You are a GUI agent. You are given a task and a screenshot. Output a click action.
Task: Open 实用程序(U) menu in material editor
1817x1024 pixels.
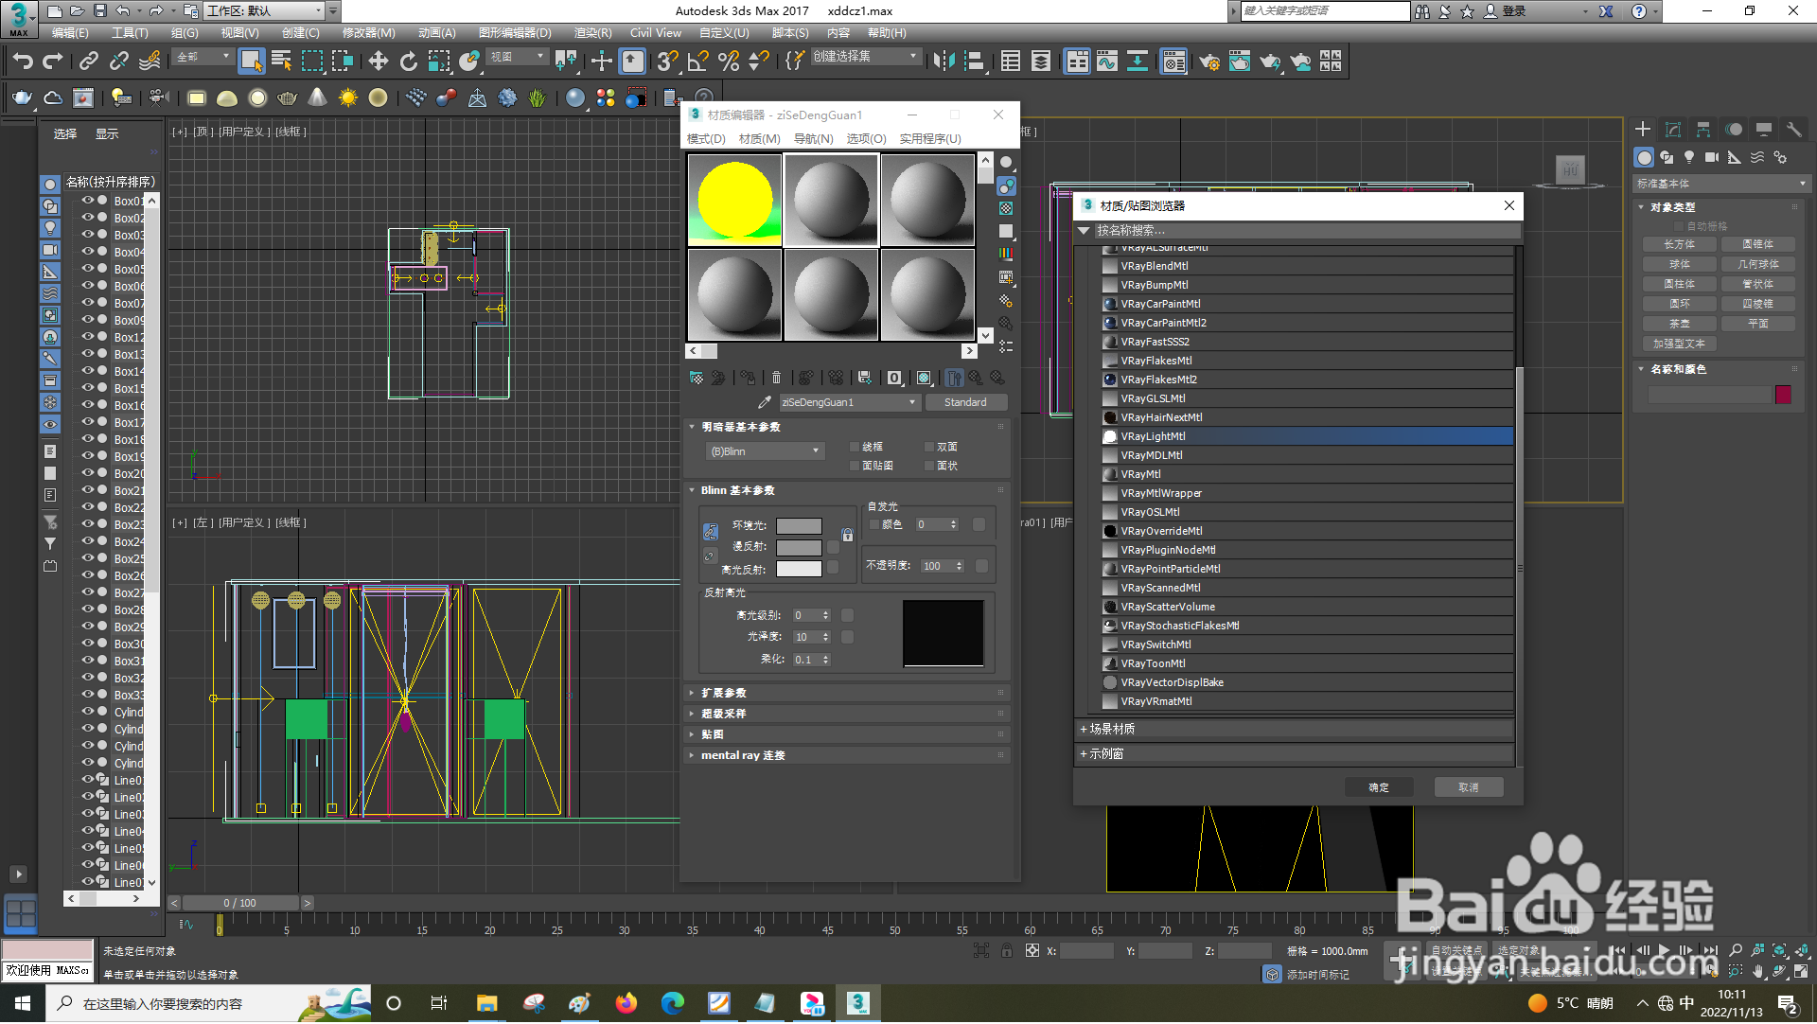click(930, 139)
